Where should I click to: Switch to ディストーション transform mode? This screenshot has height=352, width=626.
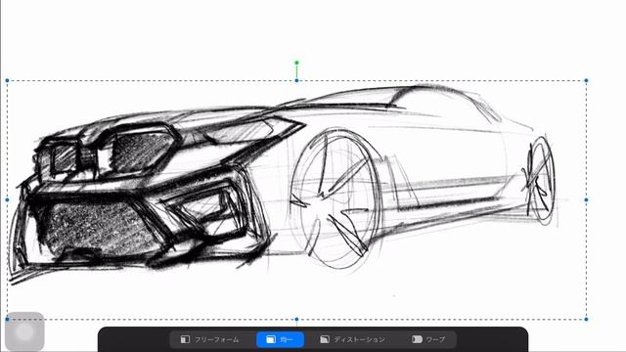pos(352,339)
